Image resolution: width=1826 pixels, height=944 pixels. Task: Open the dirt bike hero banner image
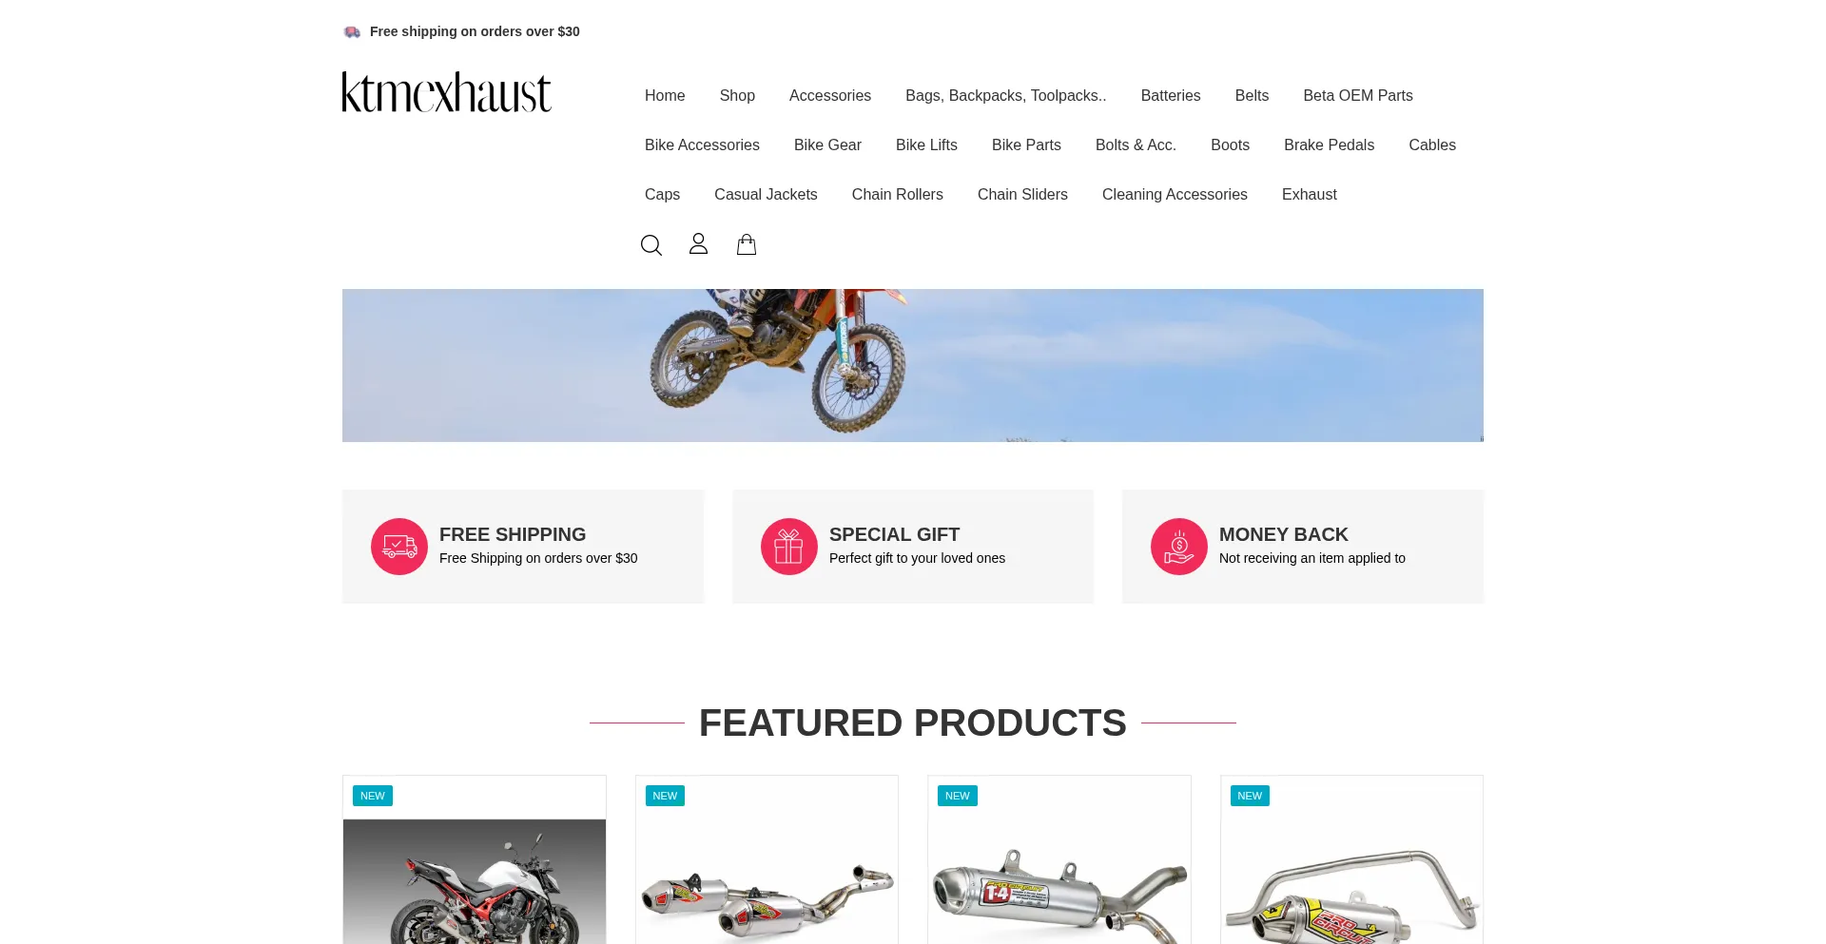tap(913, 365)
